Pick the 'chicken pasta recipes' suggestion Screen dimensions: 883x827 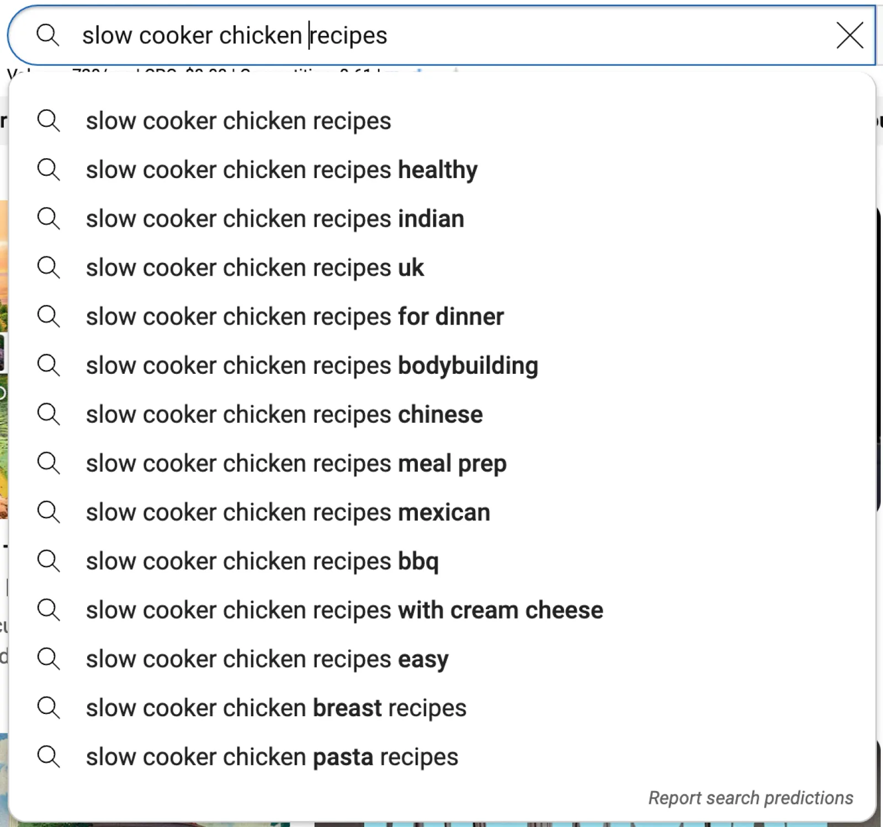[x=272, y=758]
